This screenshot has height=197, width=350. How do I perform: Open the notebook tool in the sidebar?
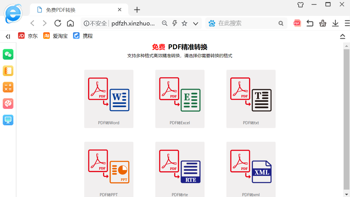point(8,71)
